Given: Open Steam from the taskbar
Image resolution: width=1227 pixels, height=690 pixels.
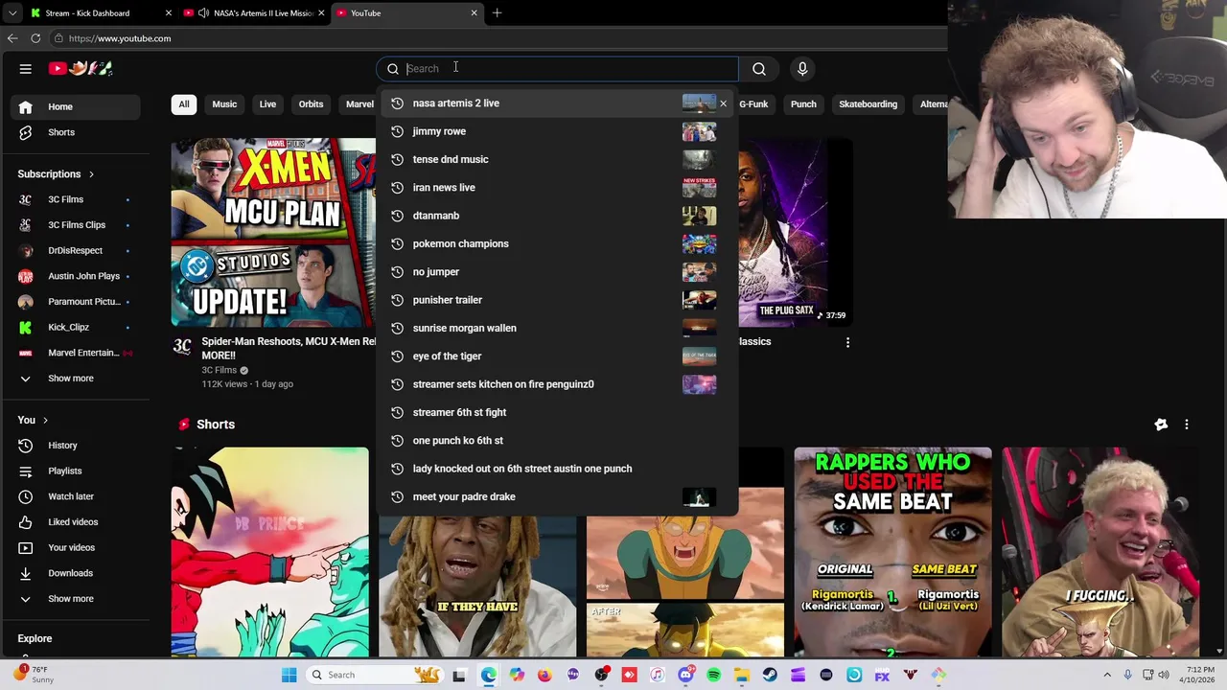Looking at the screenshot, I should click(770, 675).
